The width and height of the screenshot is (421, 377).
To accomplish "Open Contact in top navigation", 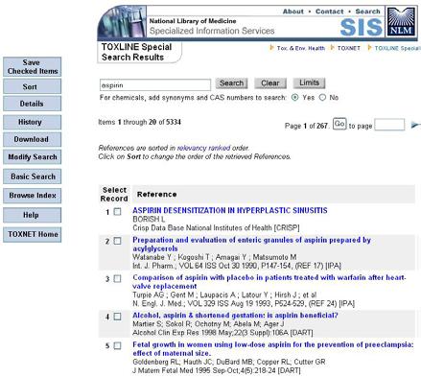I will click(x=330, y=12).
